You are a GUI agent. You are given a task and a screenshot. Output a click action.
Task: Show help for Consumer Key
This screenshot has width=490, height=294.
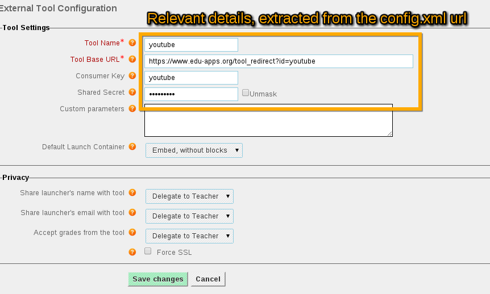[132, 75]
